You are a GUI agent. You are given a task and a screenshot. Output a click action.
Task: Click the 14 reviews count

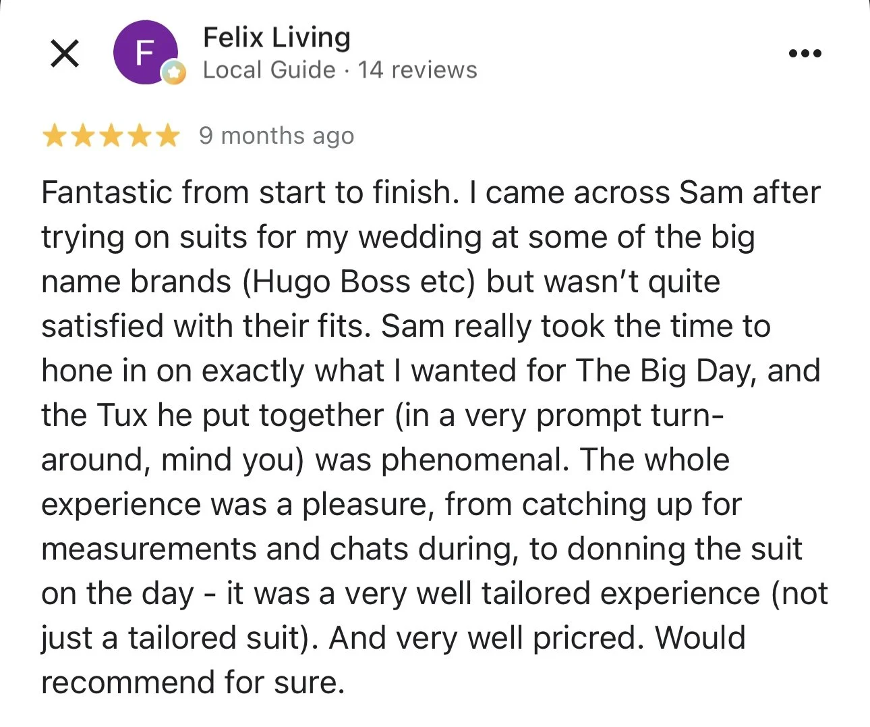(x=417, y=70)
